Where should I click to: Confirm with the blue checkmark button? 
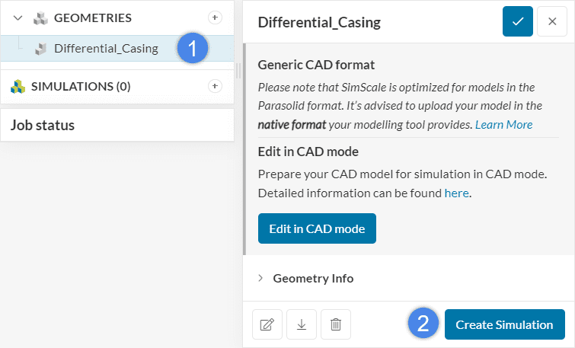click(518, 22)
